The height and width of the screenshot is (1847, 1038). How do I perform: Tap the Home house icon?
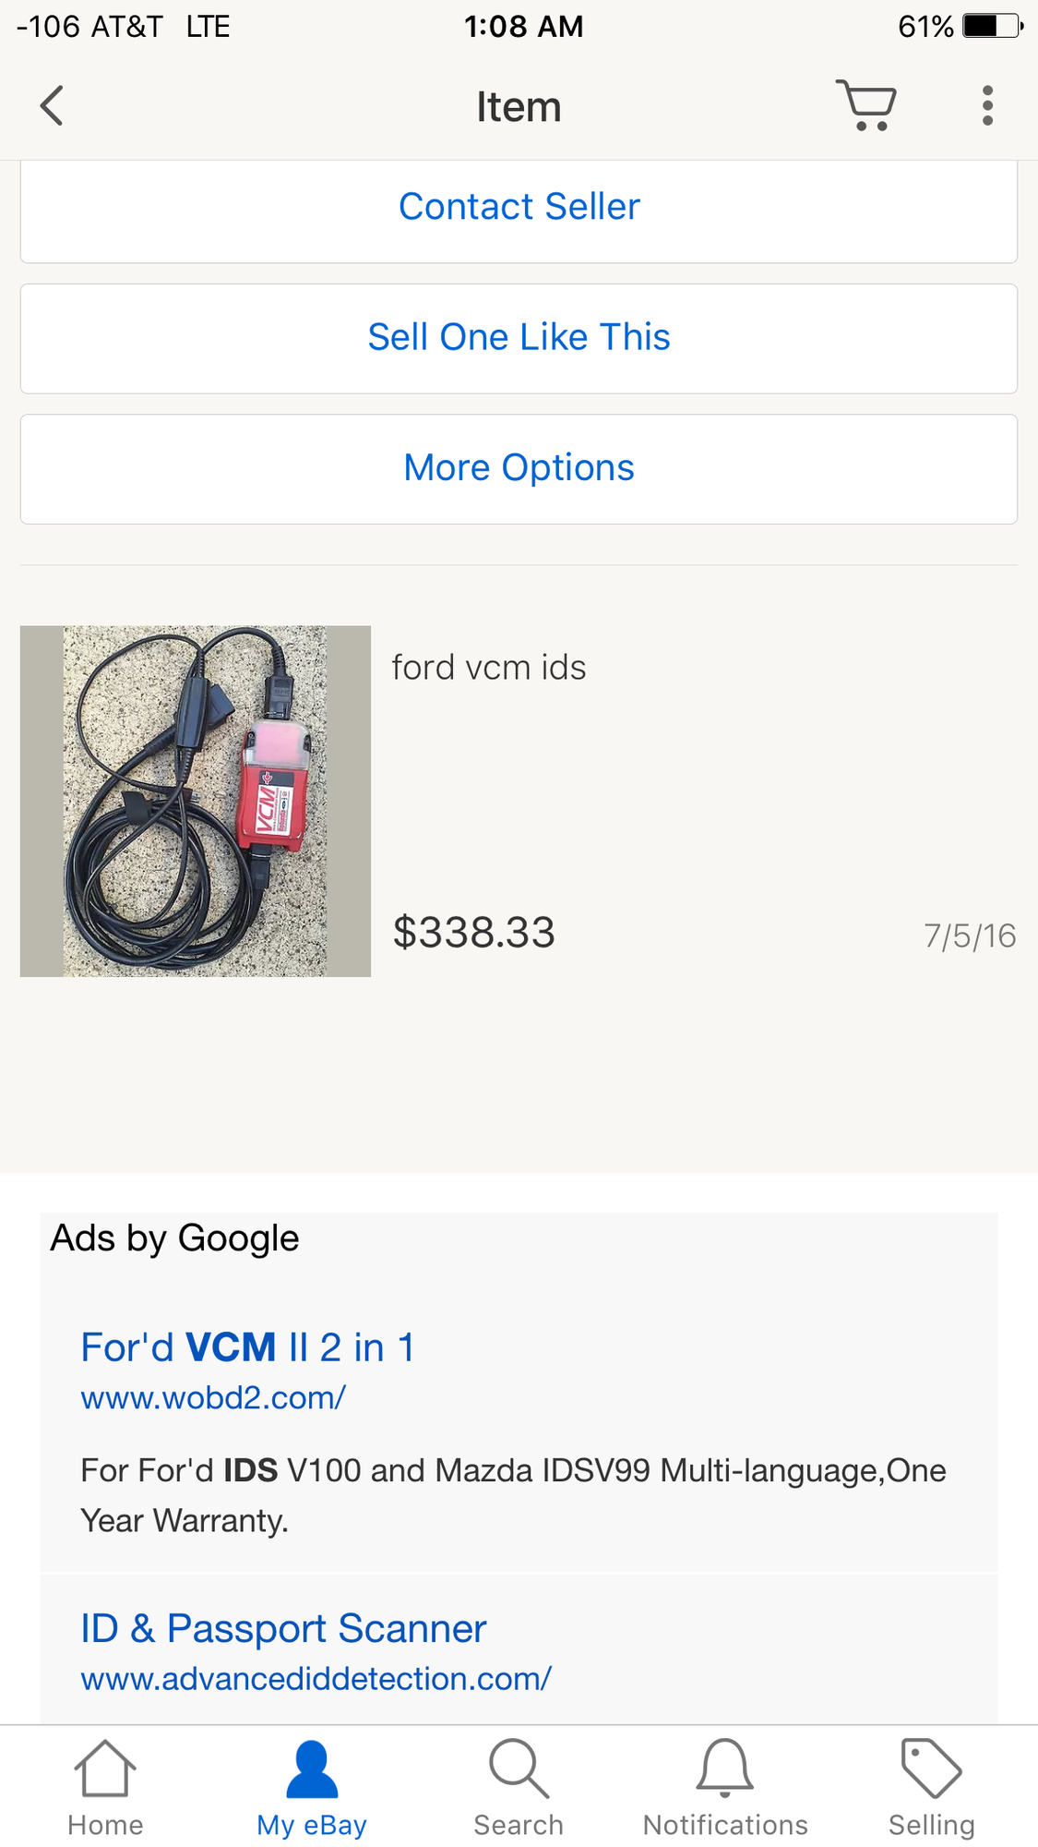point(105,1769)
